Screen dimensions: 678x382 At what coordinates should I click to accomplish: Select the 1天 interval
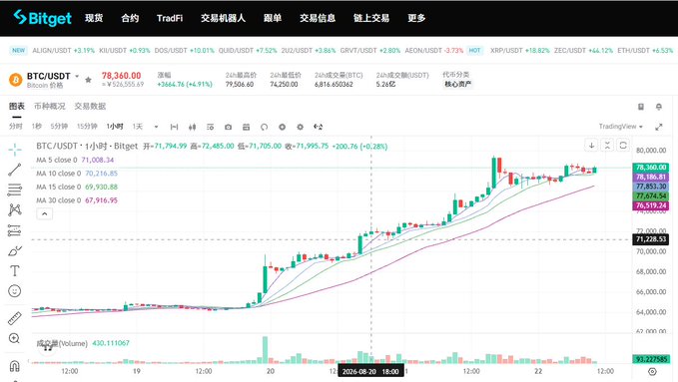point(138,127)
